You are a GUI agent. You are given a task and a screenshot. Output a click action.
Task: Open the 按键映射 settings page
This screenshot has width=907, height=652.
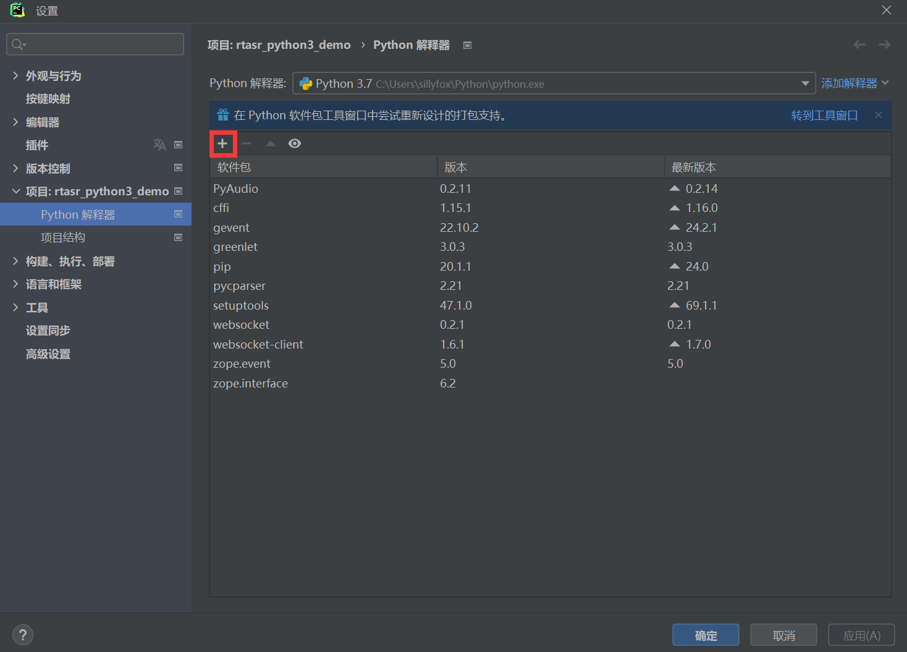coord(48,99)
